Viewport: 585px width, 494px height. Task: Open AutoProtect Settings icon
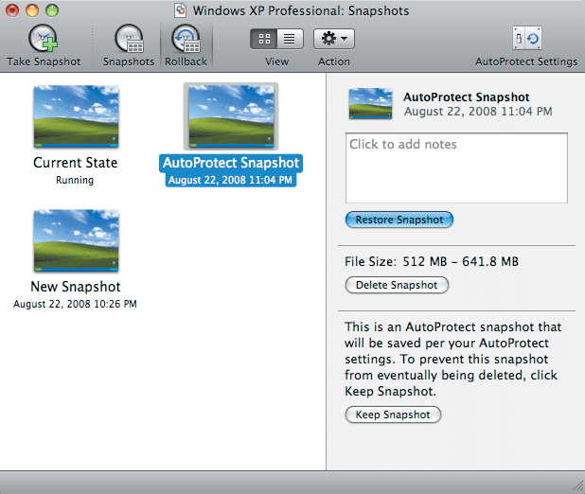click(527, 38)
